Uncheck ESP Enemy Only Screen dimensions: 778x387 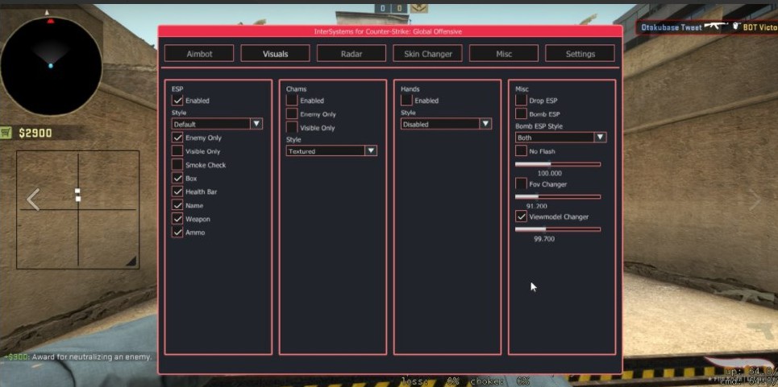coord(177,138)
